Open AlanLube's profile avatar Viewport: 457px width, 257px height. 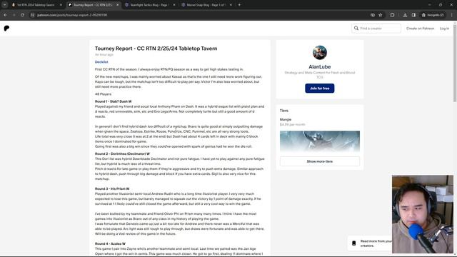click(320, 52)
